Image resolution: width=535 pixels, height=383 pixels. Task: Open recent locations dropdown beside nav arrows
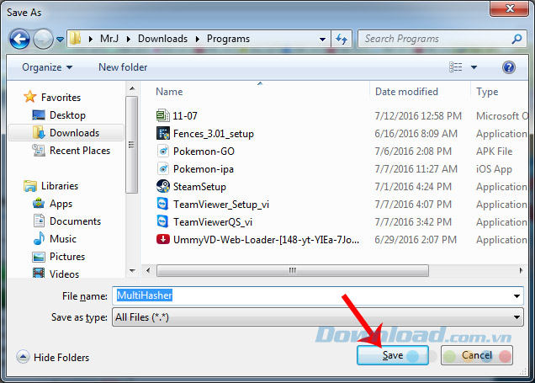pos(60,40)
